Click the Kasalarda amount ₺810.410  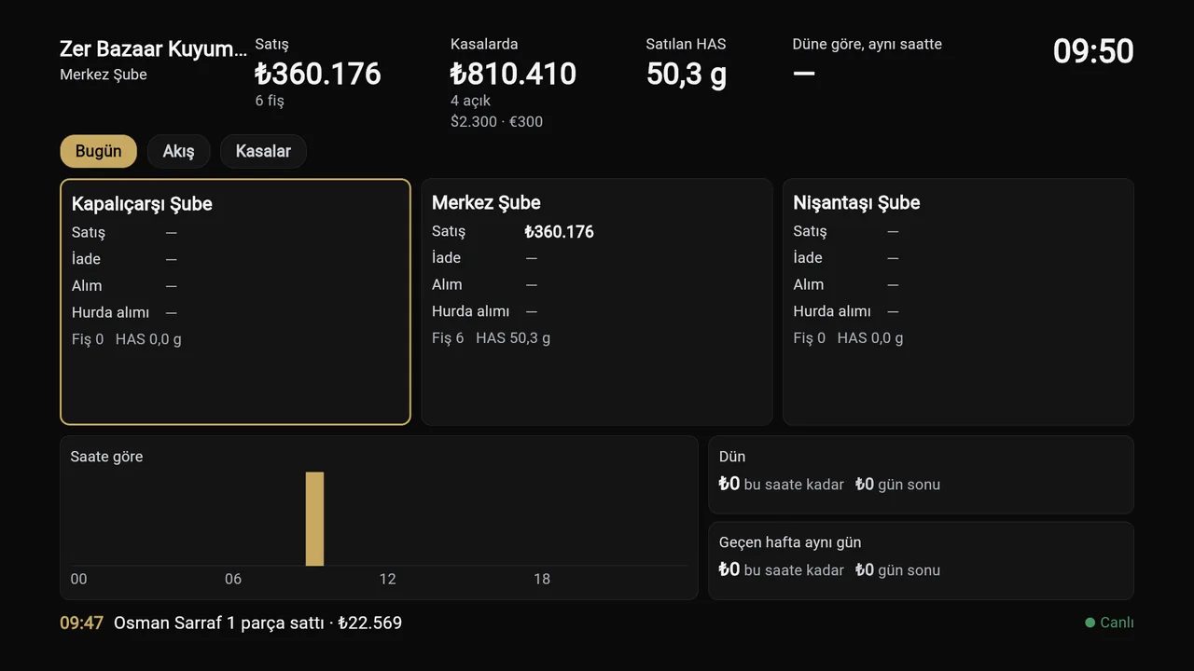pos(513,74)
